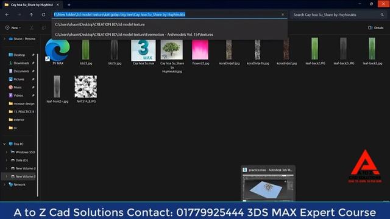The image size is (390, 219).
Task: Select the koradivlje2.jpg file
Action: [x=286, y=52]
